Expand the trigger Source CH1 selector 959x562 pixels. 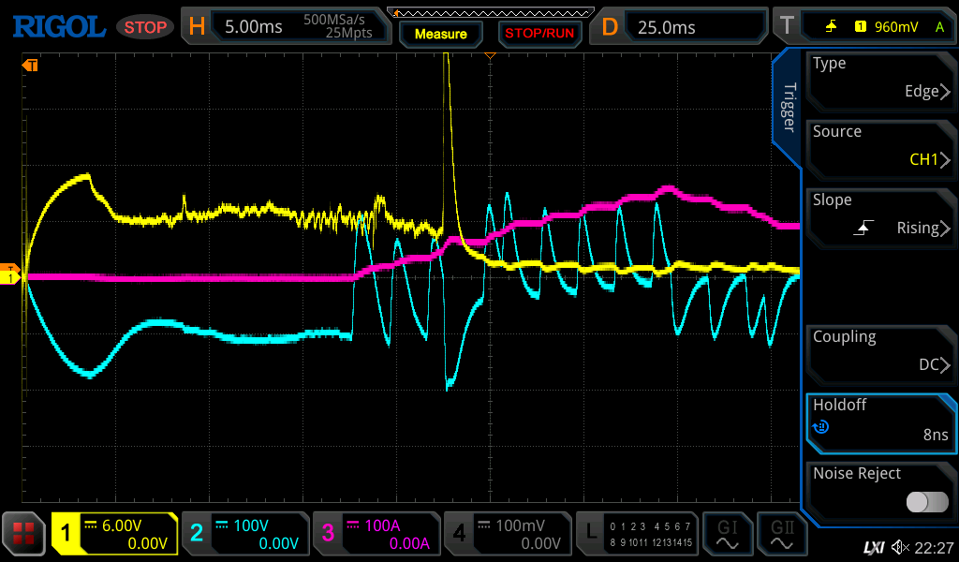[x=879, y=146]
